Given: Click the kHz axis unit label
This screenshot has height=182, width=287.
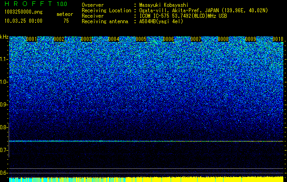Looking at the screenshot, I should click(x=4, y=37).
